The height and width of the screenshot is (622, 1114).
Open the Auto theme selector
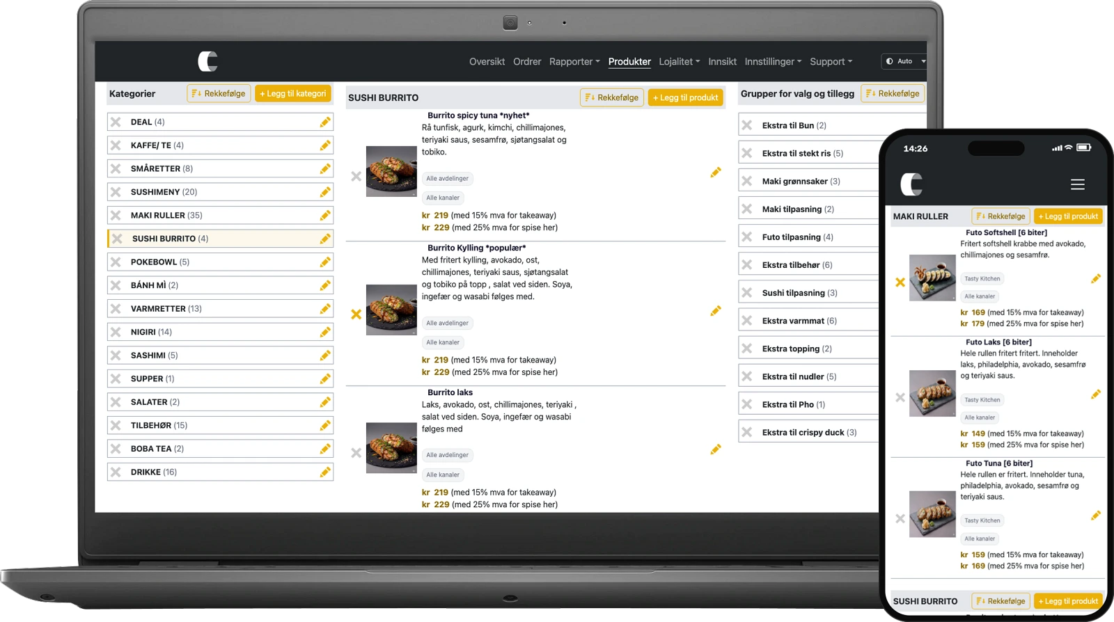(904, 61)
